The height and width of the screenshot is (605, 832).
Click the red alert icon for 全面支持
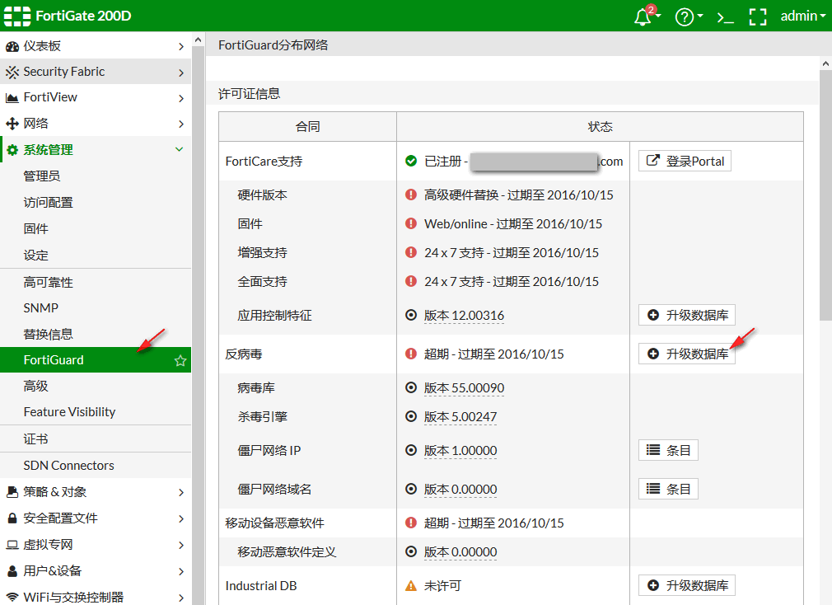[x=411, y=281]
